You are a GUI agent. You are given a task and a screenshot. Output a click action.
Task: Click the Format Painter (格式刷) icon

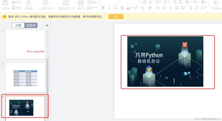pyautogui.click(x=28, y=3)
